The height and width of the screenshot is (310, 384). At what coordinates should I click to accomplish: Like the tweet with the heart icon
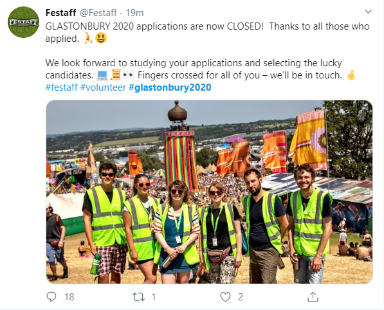point(225,297)
